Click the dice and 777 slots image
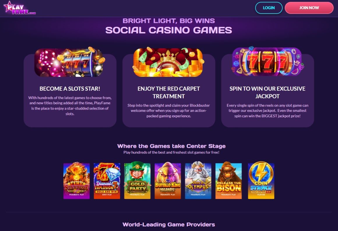The height and width of the screenshot is (231, 338). [x=70, y=62]
